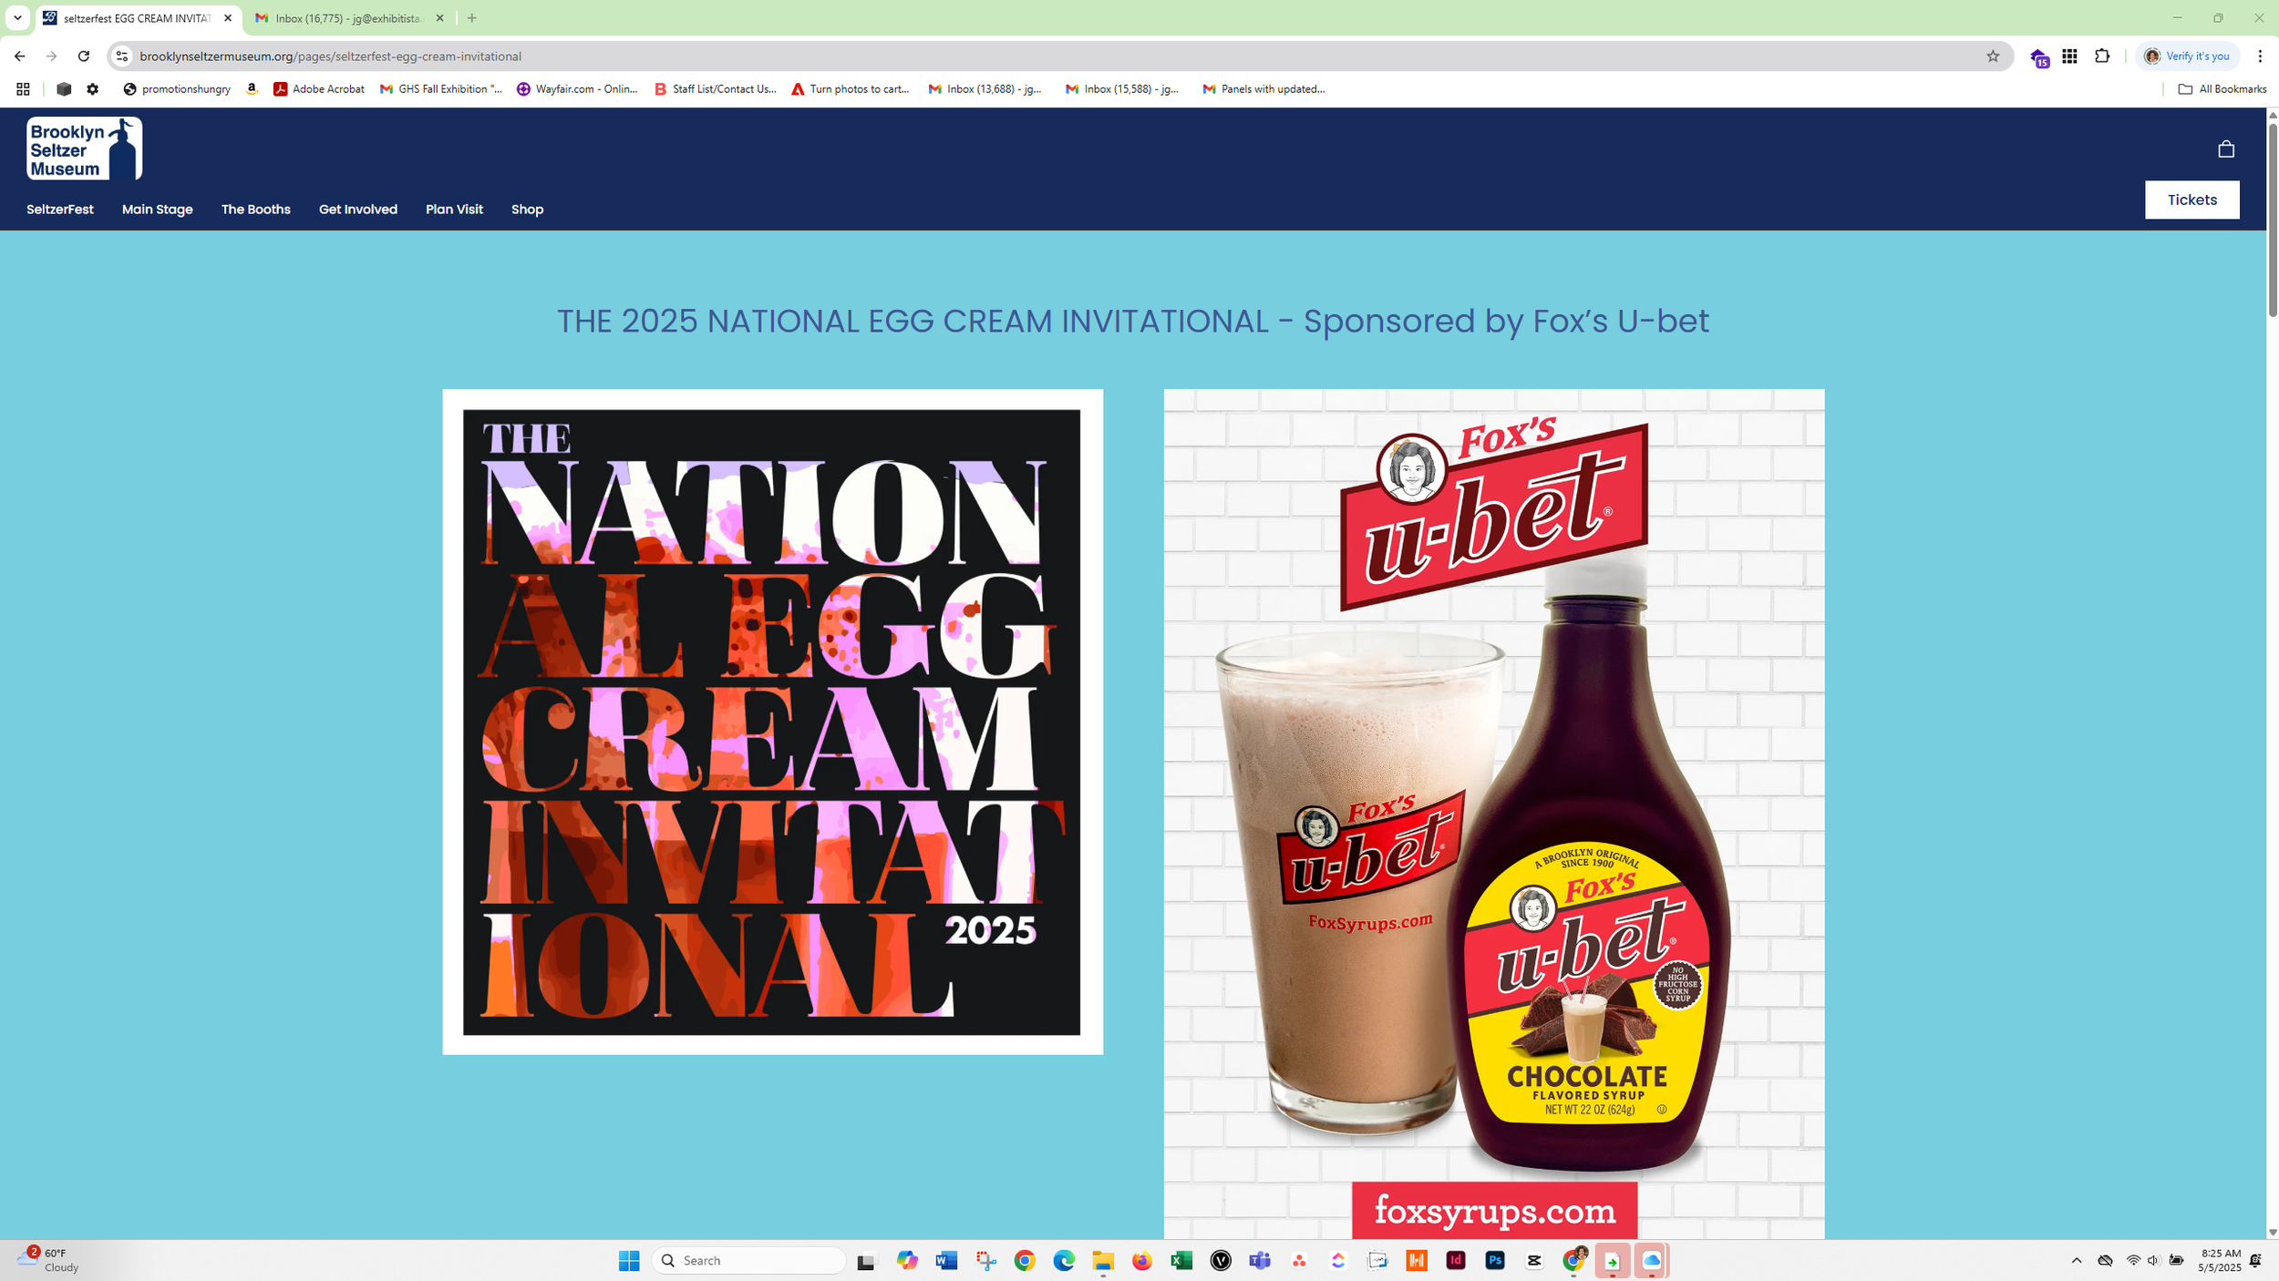This screenshot has width=2279, height=1281.
Task: Open the Chrome three-dot menu
Action: [x=2260, y=56]
